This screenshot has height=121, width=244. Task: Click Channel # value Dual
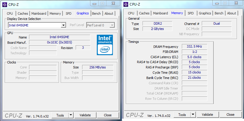click(x=217, y=23)
